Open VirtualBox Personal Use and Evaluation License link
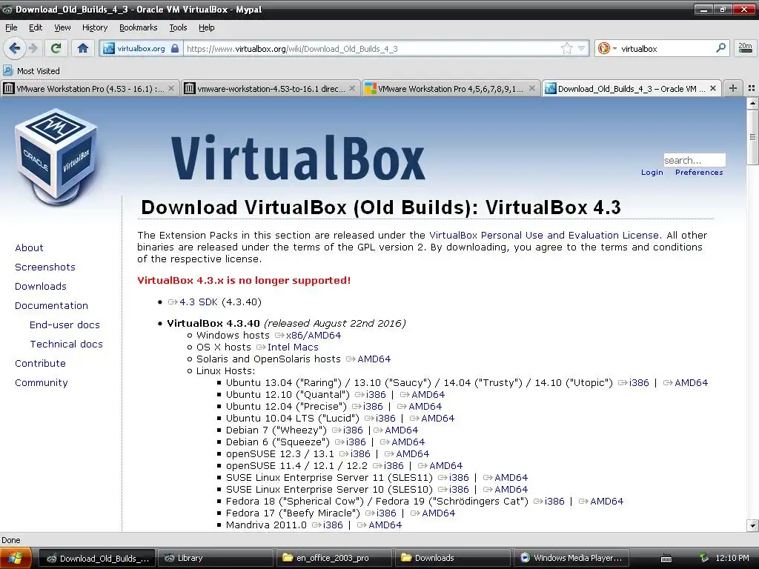 click(x=544, y=235)
